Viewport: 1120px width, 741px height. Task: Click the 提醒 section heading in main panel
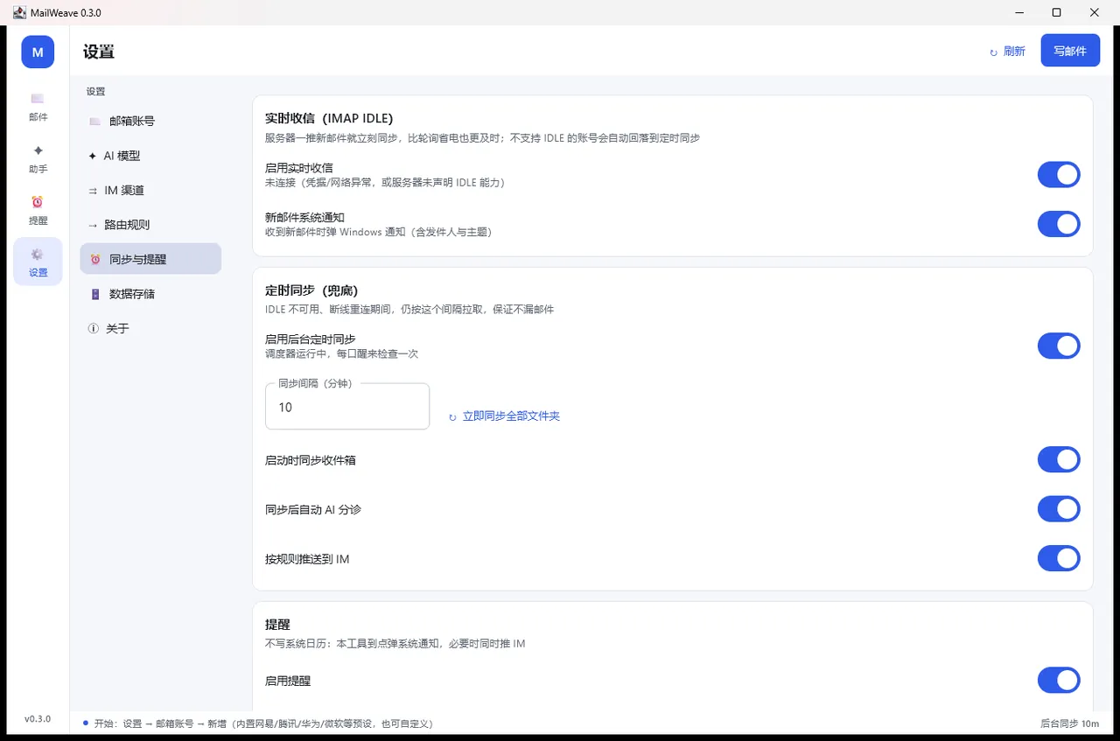[277, 625]
